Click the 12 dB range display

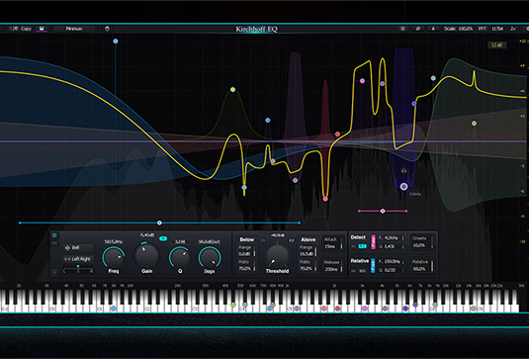coord(496,45)
